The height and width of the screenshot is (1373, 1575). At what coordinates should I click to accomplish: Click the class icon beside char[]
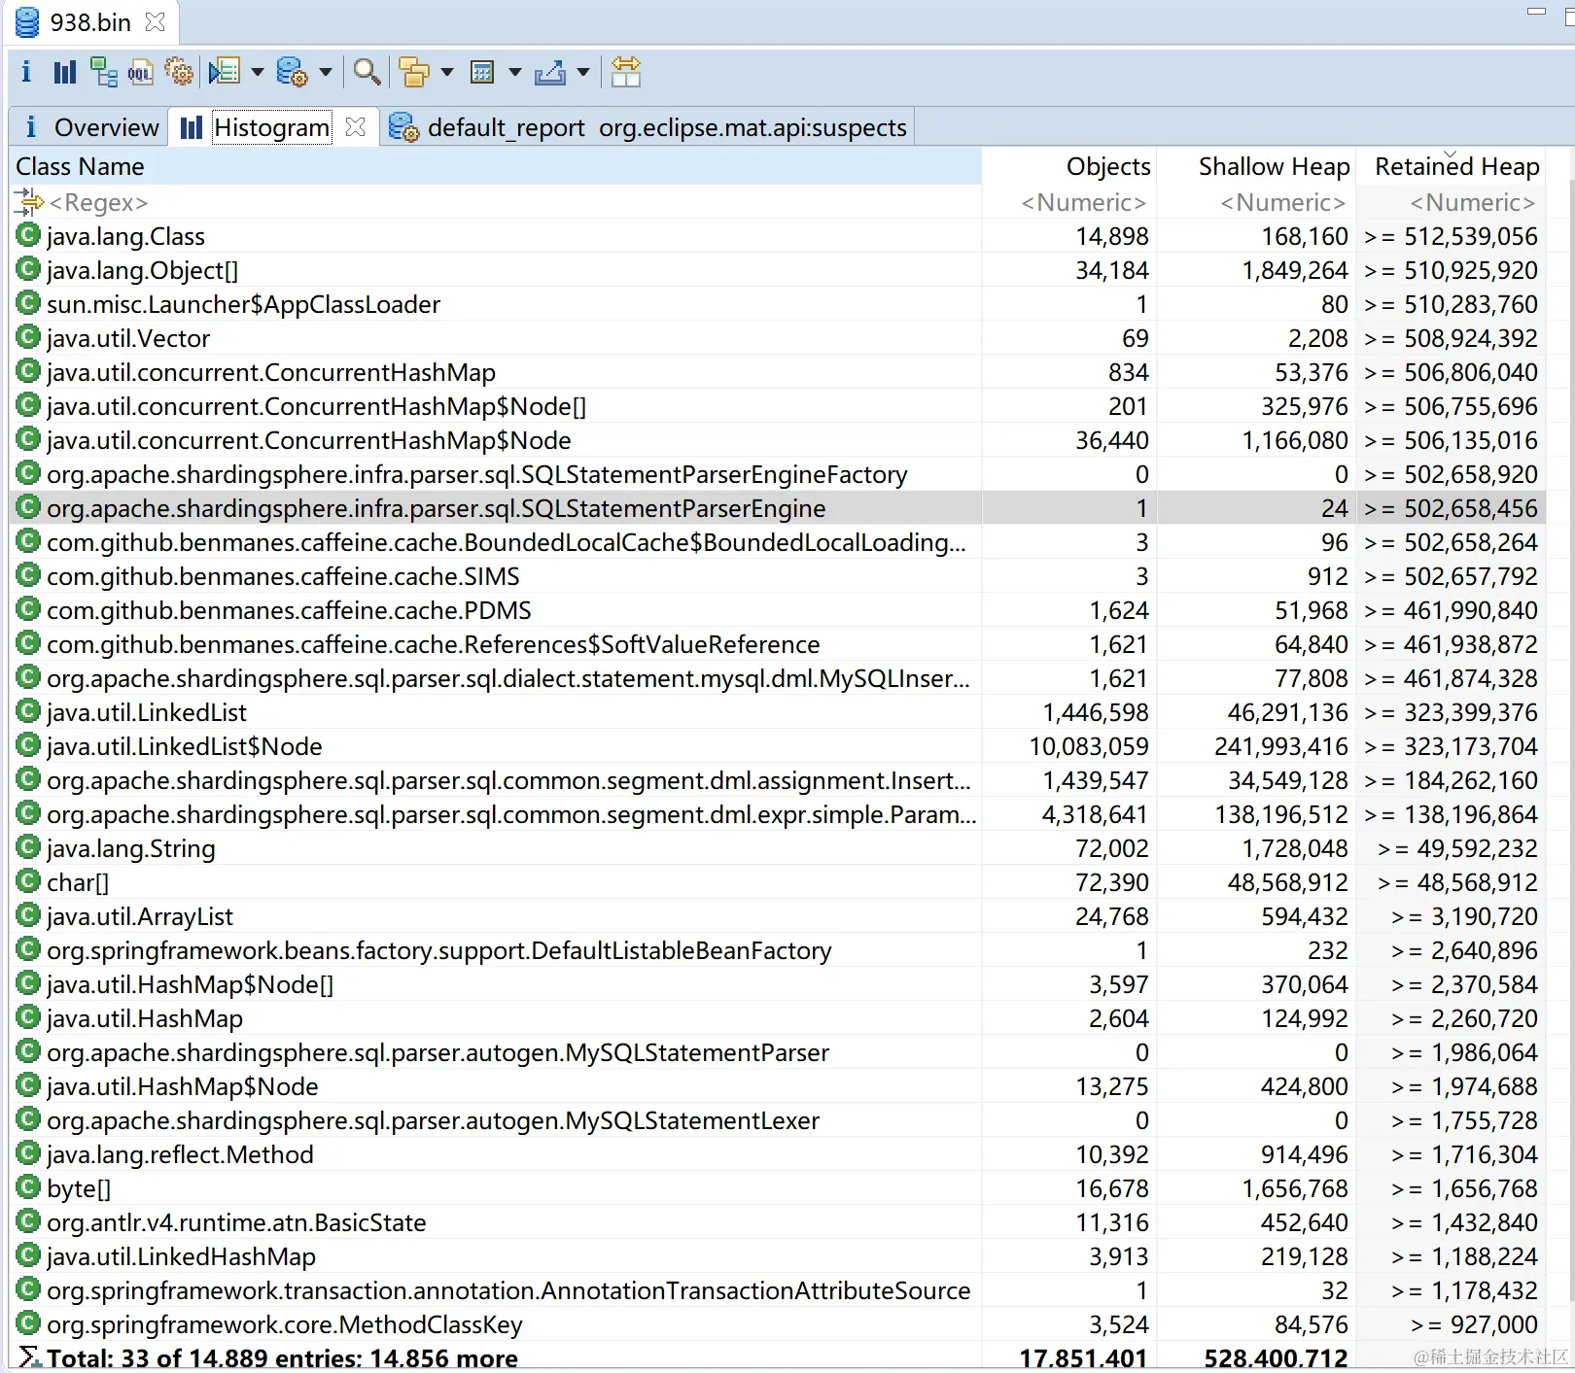[28, 881]
